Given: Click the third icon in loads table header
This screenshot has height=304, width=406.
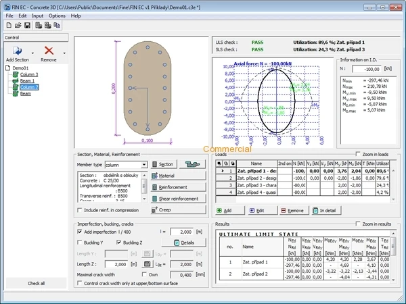Looking at the screenshot, I should pyautogui.click(x=233, y=163).
